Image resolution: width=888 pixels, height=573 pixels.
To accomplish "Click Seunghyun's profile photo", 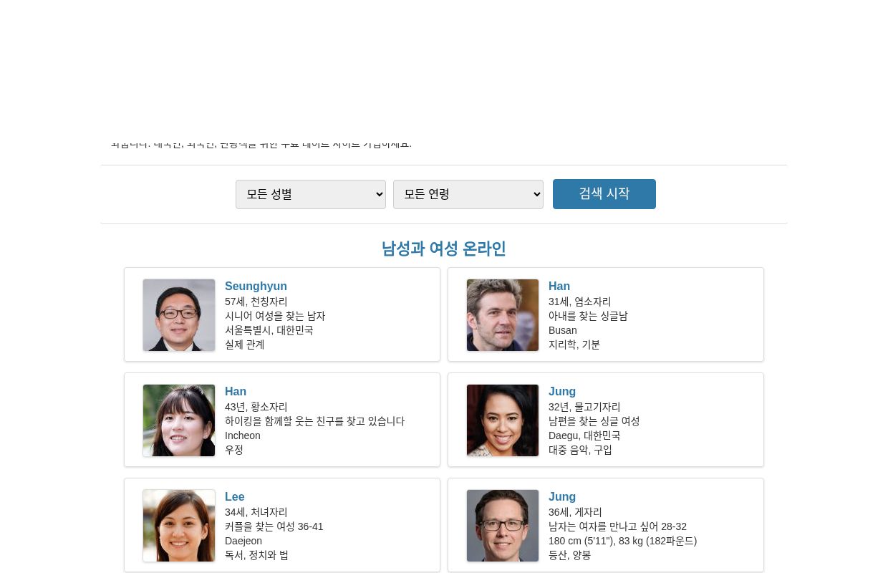I will [x=179, y=315].
